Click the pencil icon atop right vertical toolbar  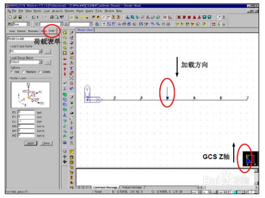pyautogui.click(x=72, y=33)
